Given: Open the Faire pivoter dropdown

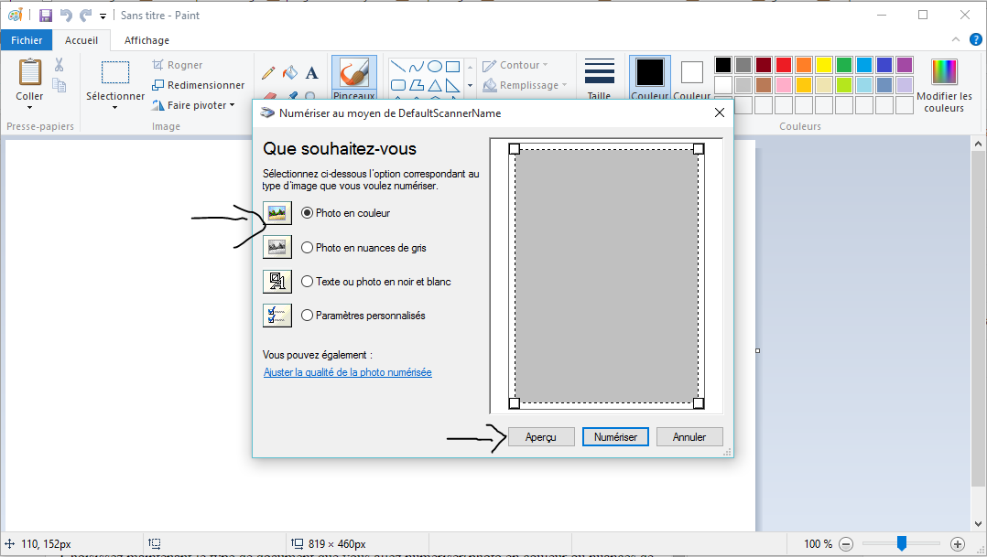Looking at the screenshot, I should (x=193, y=105).
